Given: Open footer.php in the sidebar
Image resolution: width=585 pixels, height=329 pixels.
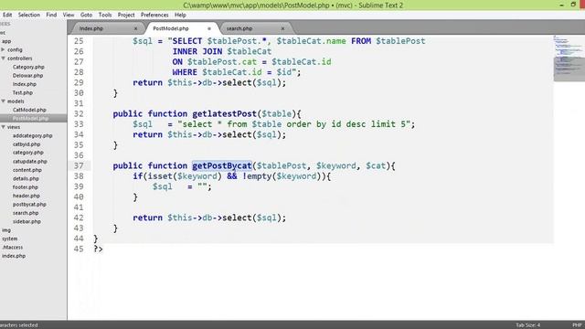Looking at the screenshot, I should tap(26, 186).
